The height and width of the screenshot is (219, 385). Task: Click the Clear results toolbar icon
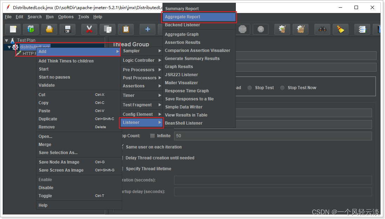click(x=283, y=29)
